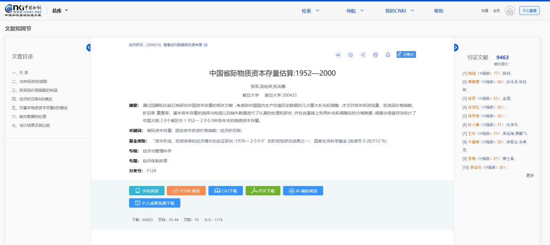Expand the 导航 menu

click(355, 11)
